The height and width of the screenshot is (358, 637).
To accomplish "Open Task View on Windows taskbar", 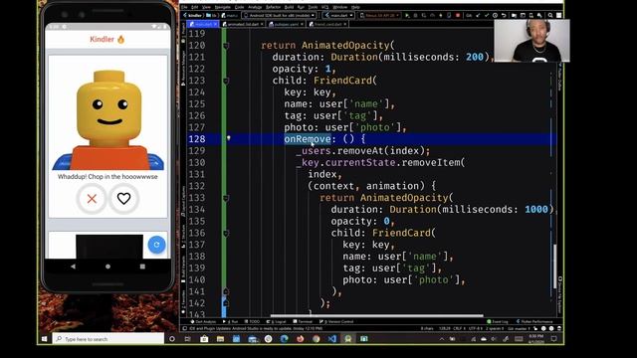I will (x=187, y=338).
